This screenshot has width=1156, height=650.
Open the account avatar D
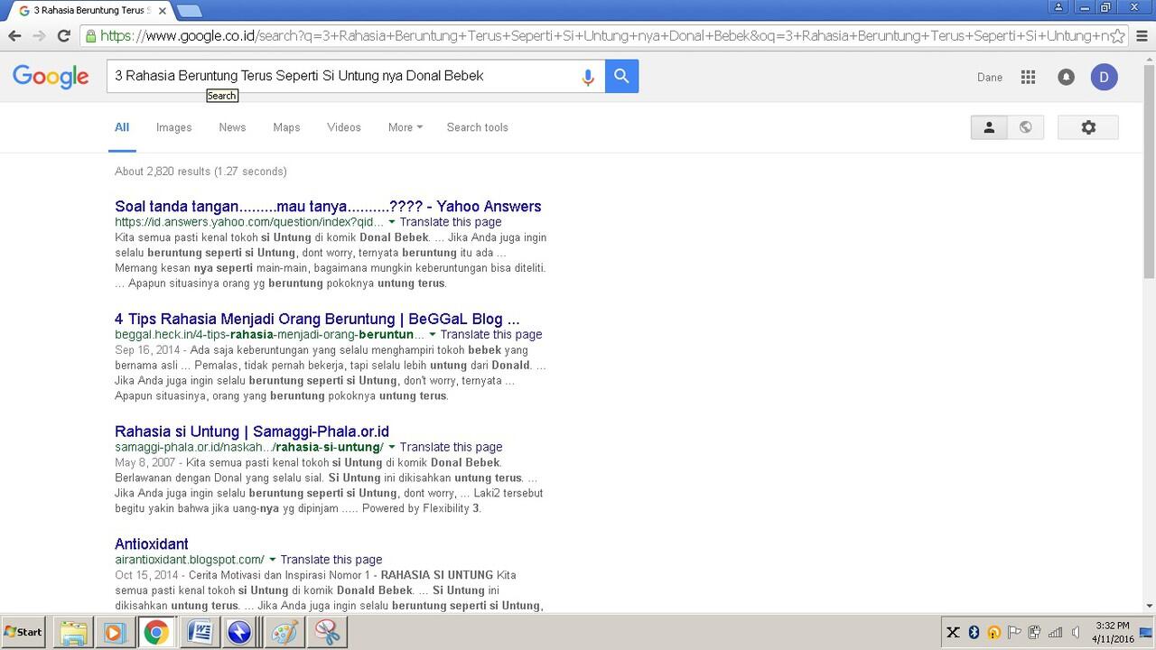1104,78
